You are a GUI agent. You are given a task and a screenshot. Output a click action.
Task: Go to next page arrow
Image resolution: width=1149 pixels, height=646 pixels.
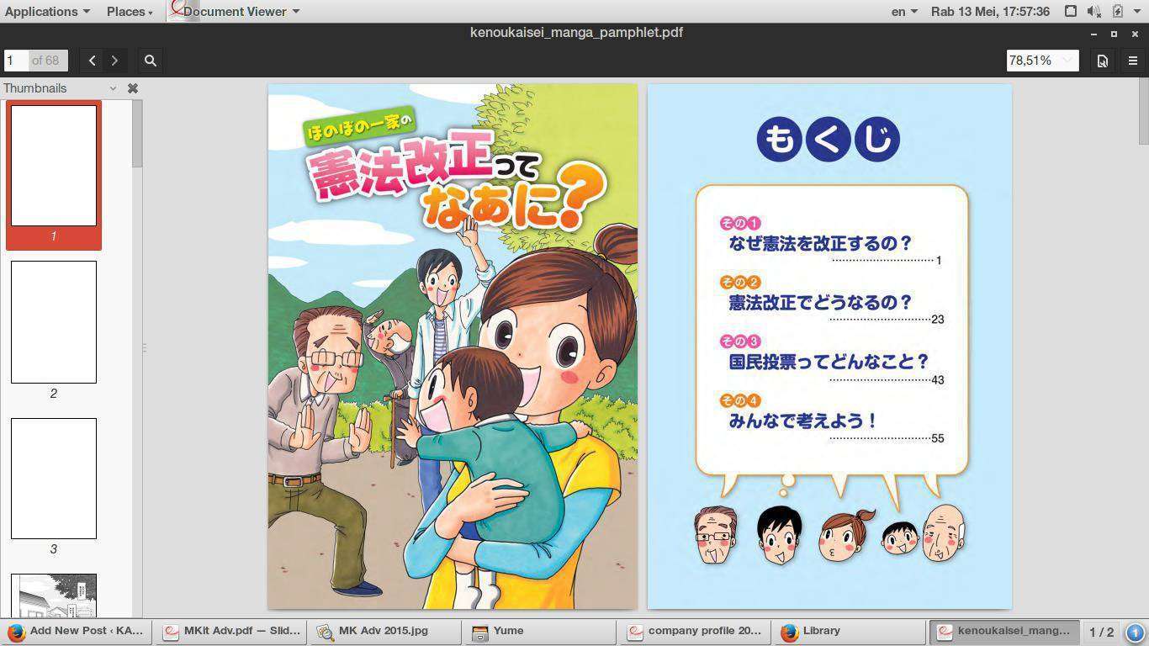pos(114,61)
